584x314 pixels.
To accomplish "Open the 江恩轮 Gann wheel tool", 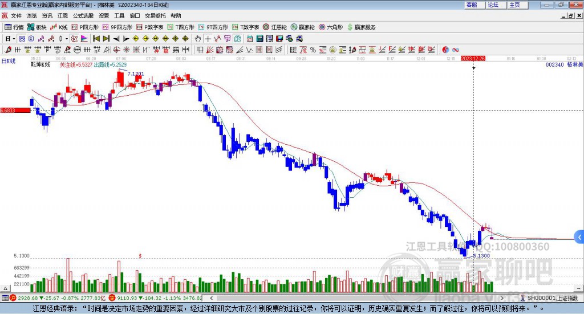I will (275, 27).
